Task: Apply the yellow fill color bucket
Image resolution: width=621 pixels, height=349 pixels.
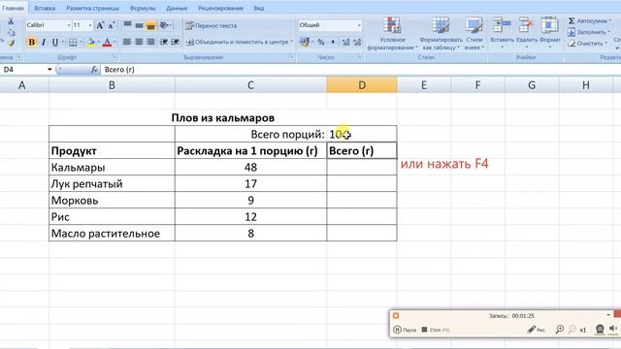Action: click(x=90, y=42)
